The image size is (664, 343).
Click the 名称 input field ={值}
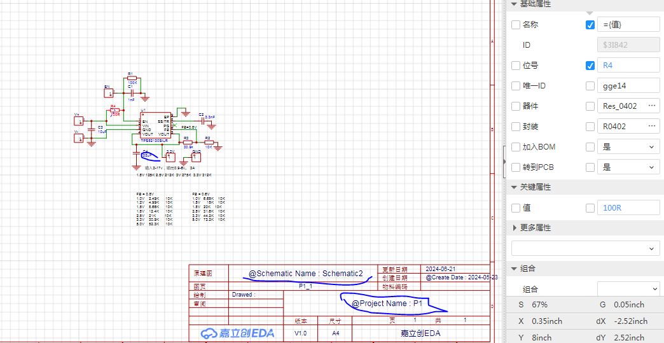tap(628, 25)
